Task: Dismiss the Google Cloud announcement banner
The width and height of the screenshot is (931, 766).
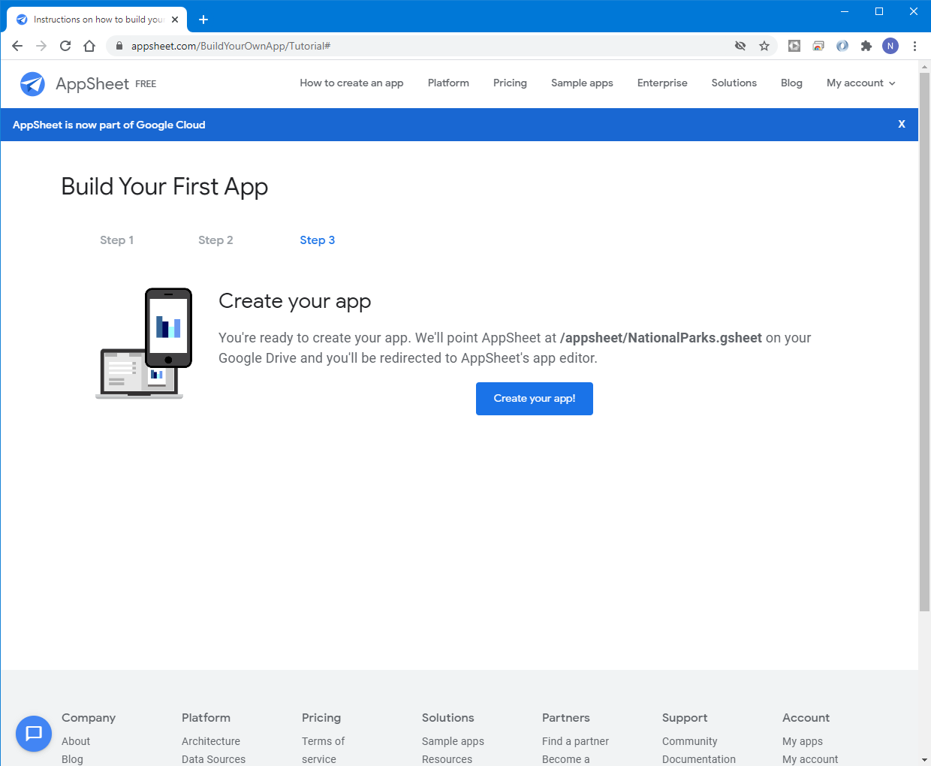Action: tap(902, 125)
